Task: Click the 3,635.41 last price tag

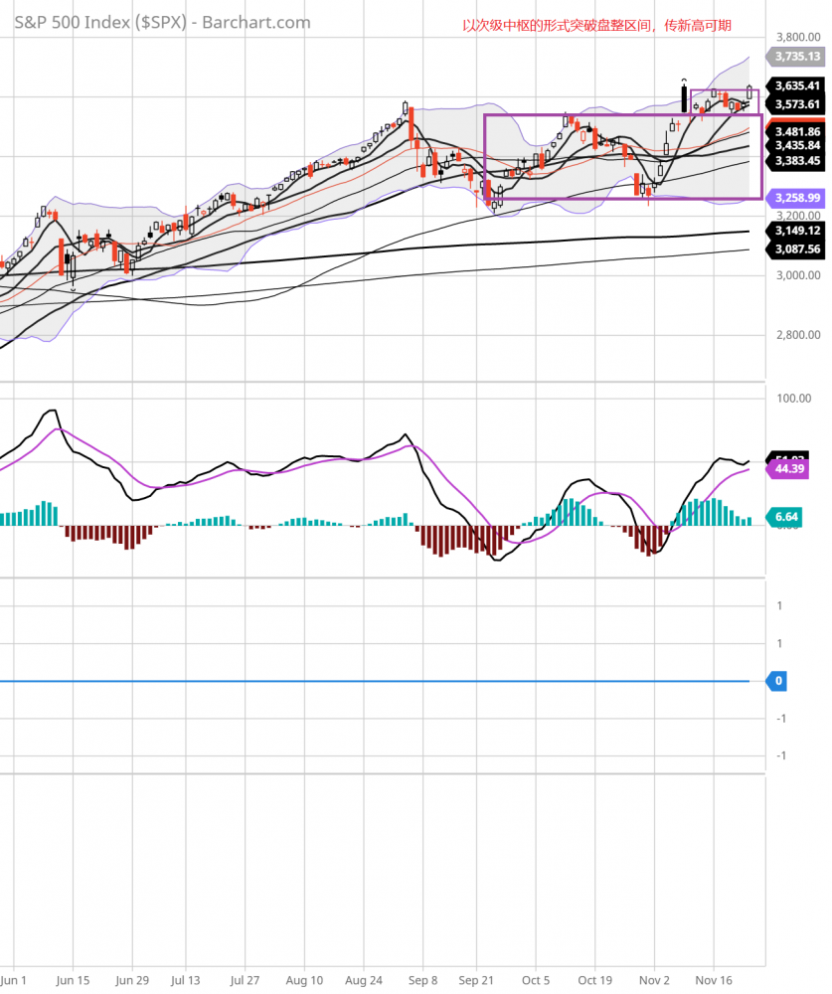Action: pyautogui.click(x=796, y=85)
